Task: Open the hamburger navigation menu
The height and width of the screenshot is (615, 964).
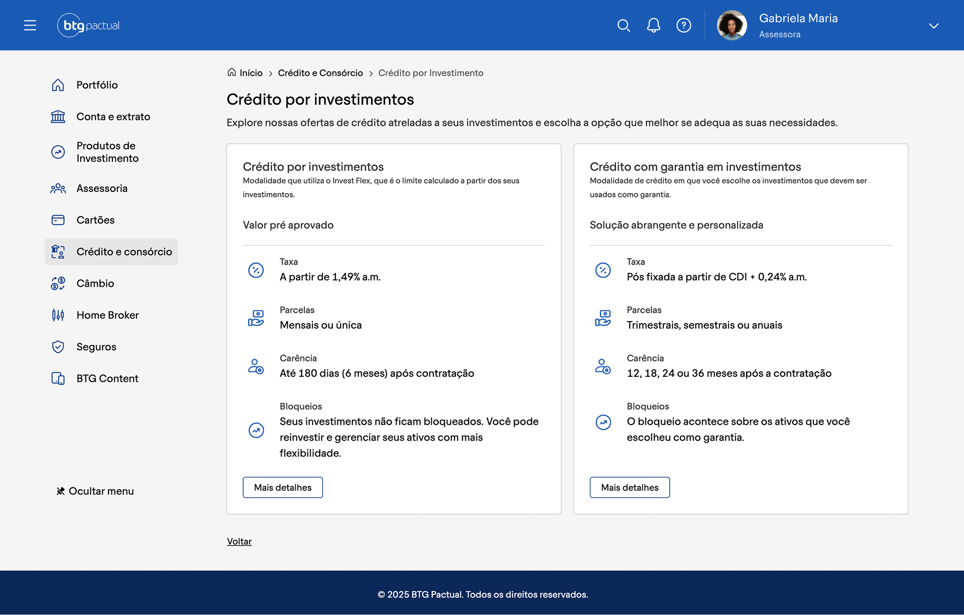Action: pos(30,25)
